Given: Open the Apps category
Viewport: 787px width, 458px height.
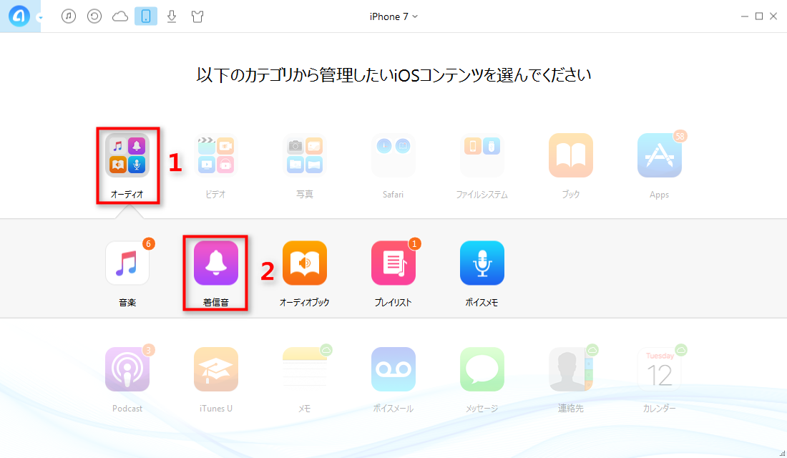Looking at the screenshot, I should pyautogui.click(x=659, y=155).
